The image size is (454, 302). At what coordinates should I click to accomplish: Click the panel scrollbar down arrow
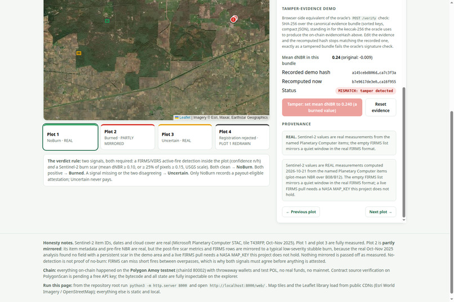pos(404,220)
